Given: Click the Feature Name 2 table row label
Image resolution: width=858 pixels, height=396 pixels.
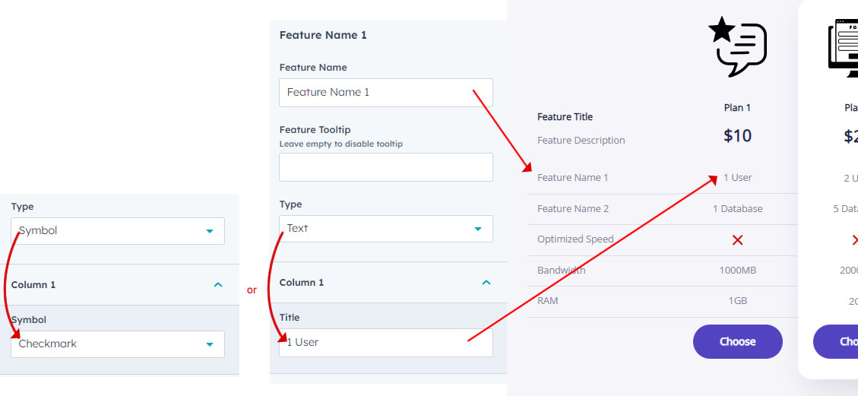Looking at the screenshot, I should tap(572, 209).
